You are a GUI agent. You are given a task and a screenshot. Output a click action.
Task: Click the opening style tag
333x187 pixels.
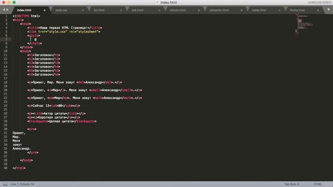coord(33,36)
